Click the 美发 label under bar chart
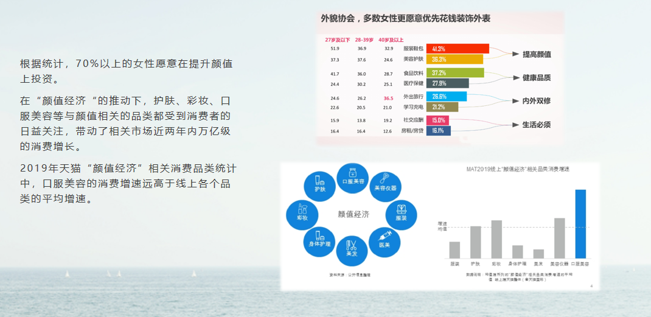The height and width of the screenshot is (317, 651). 538,264
